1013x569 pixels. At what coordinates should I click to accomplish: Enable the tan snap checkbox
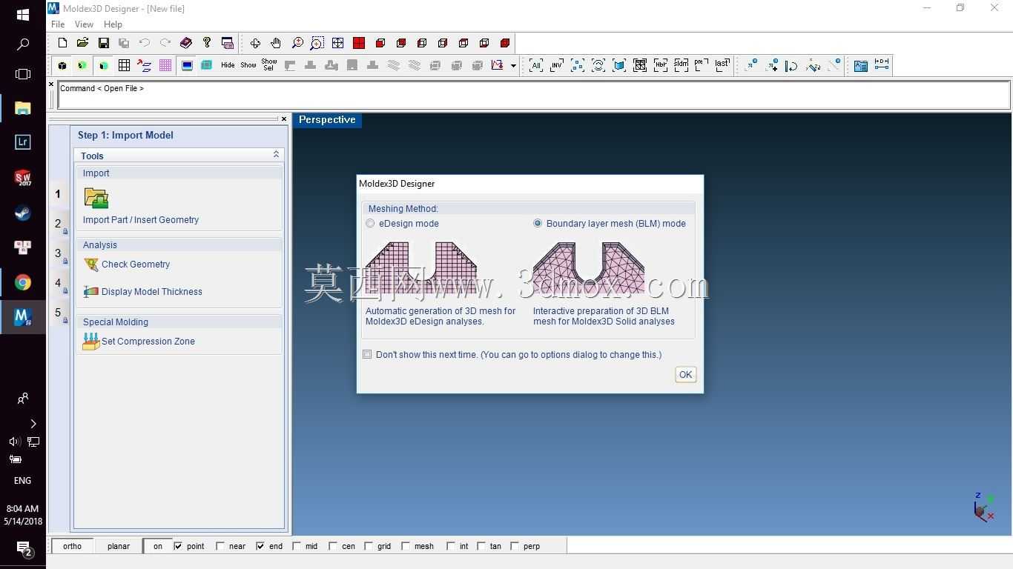click(481, 546)
